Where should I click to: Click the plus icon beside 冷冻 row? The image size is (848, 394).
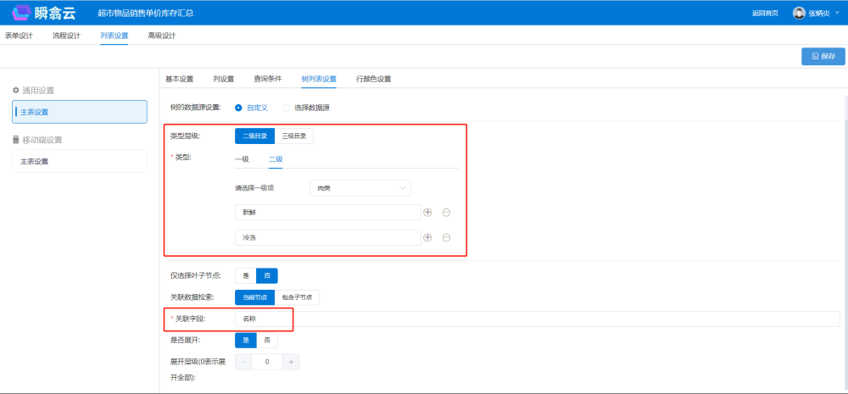[x=427, y=238]
